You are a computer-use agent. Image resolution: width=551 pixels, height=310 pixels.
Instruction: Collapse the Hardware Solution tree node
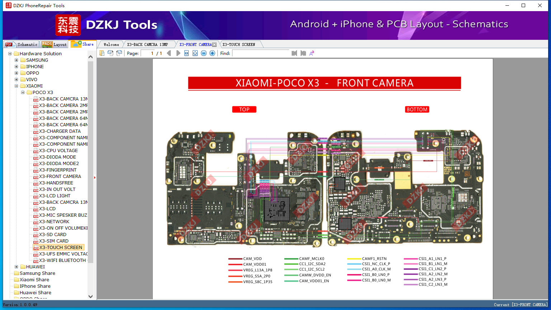pyautogui.click(x=10, y=54)
